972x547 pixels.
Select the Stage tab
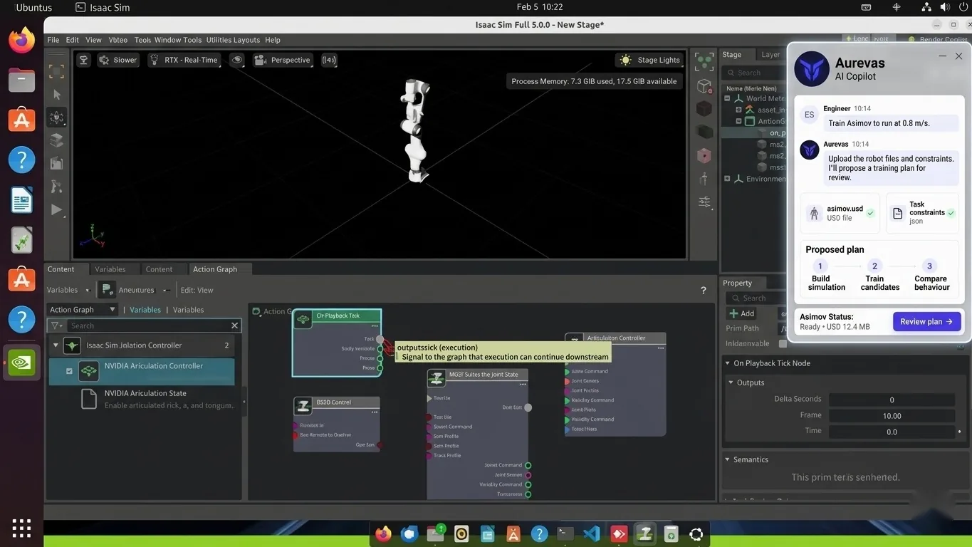pos(731,55)
